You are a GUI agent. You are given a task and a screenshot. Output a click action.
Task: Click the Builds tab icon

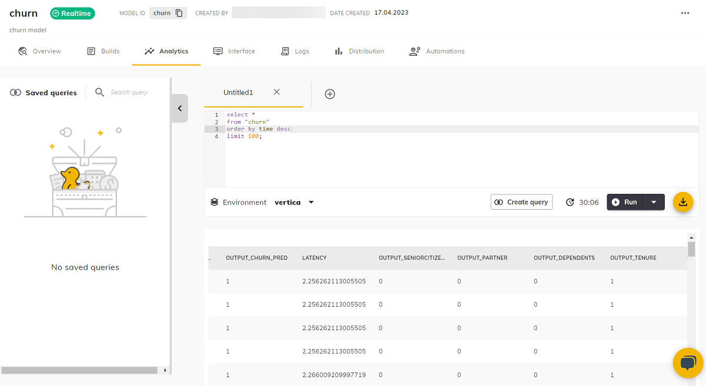pyautogui.click(x=91, y=51)
